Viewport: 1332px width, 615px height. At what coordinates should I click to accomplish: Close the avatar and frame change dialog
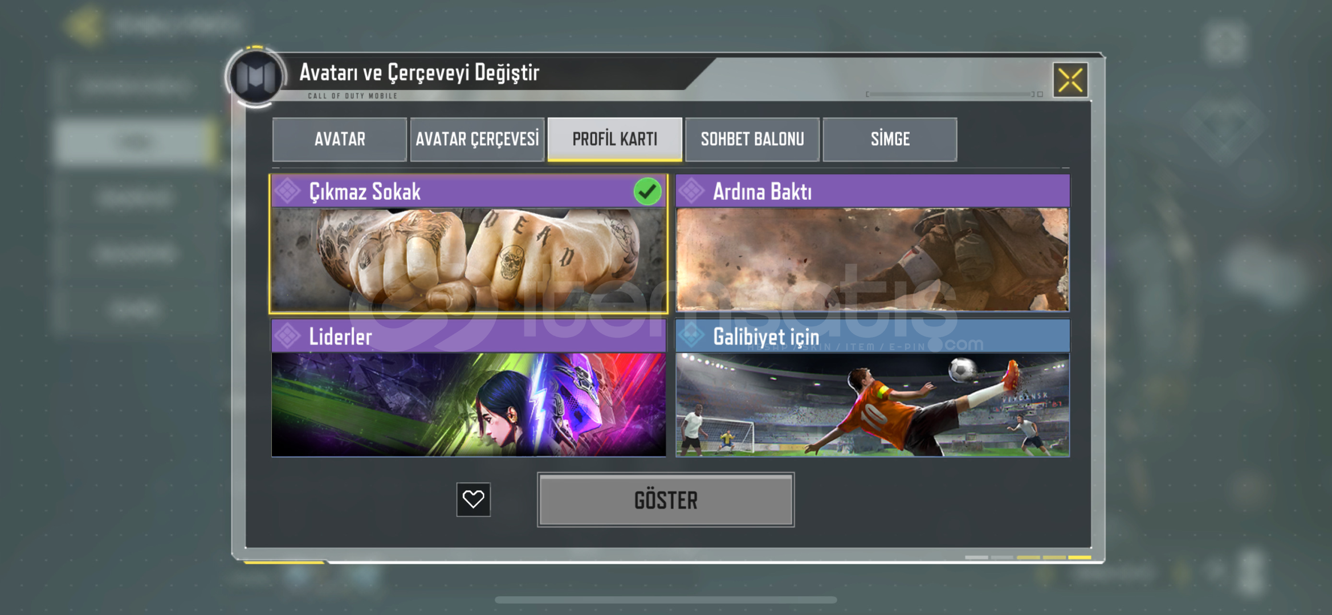1070,80
